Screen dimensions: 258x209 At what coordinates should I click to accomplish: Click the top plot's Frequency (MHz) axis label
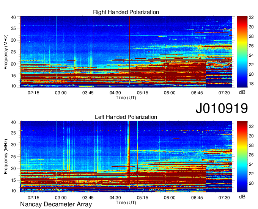coord(6,52)
